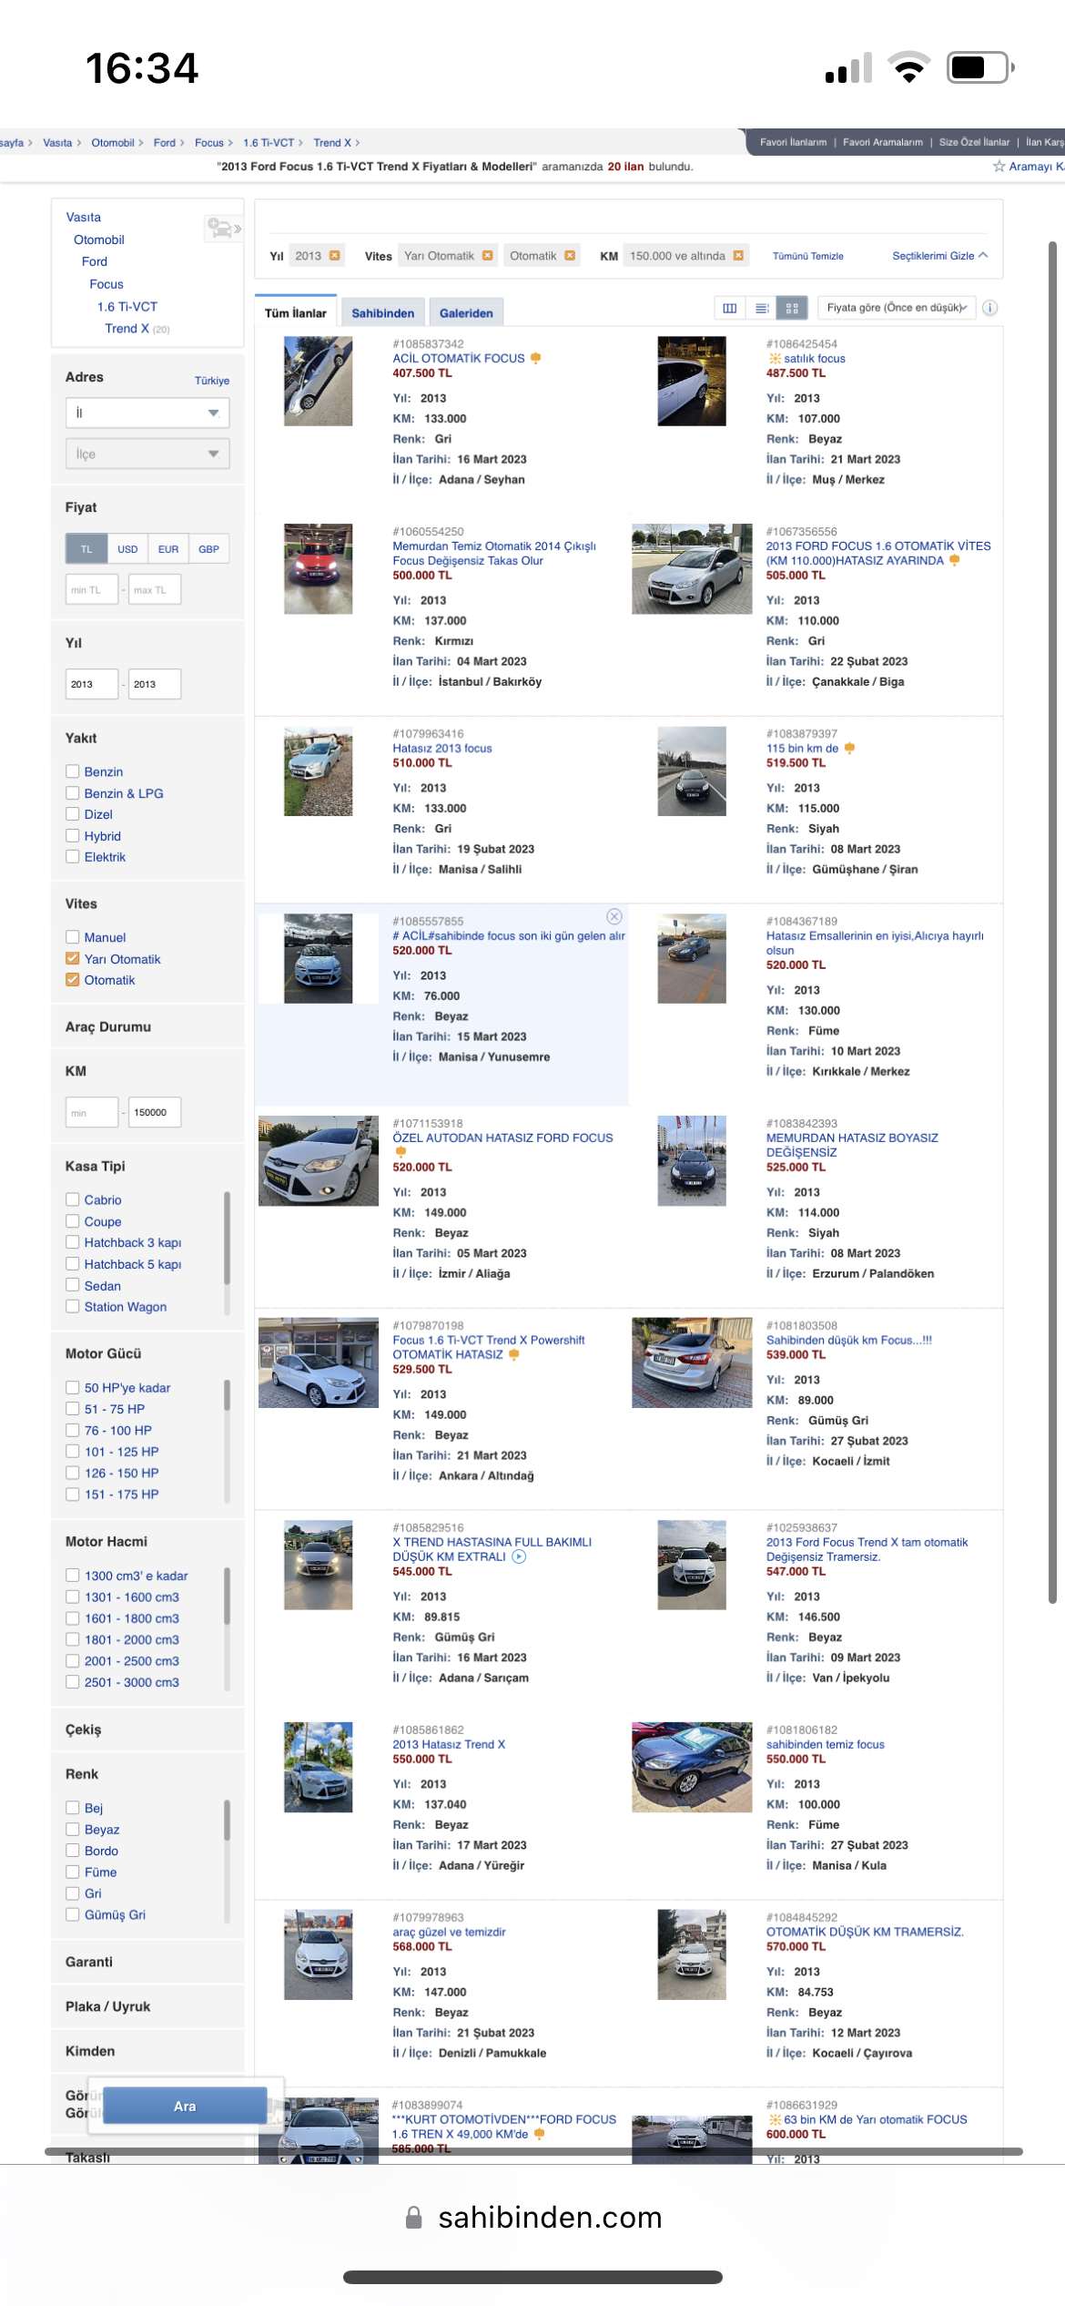
Task: Open Favori Aramalarım in top menu
Action: [883, 142]
